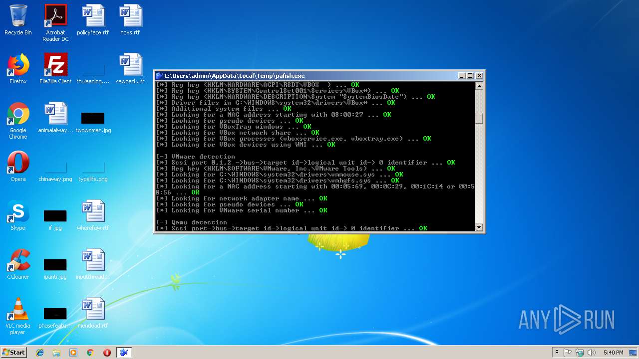
Task: Click the console scrollbar up arrow
Action: point(479,86)
